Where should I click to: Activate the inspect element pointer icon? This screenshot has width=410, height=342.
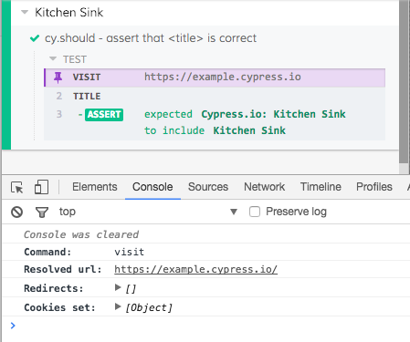16,187
